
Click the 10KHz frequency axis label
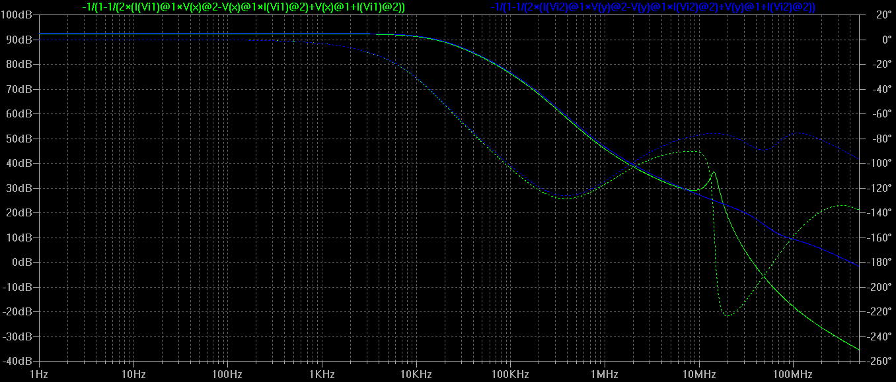[416, 374]
